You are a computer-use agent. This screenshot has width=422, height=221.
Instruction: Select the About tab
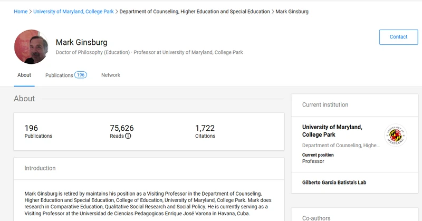pyautogui.click(x=24, y=75)
